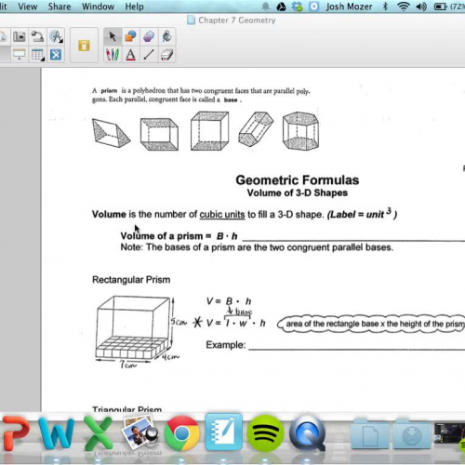Select the cube prism drawing in middle
Viewport: 465px width, 465px height.
pos(209,131)
